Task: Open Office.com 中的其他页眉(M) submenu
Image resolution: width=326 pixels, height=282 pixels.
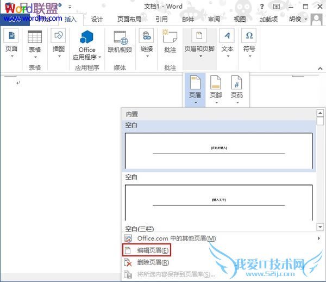Action: (223, 238)
